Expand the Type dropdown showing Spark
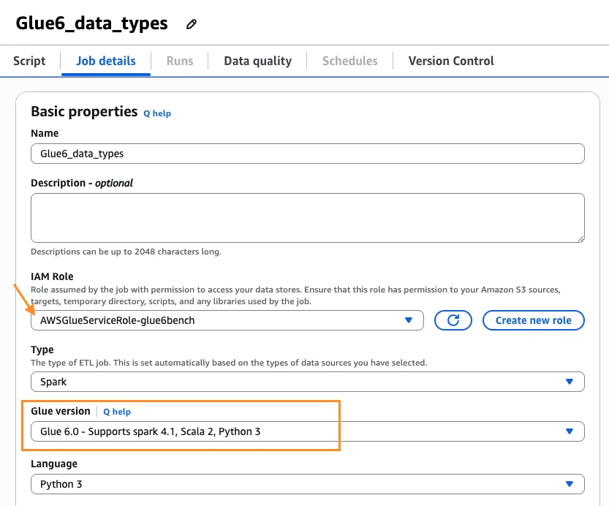609x506 pixels. coord(308,382)
